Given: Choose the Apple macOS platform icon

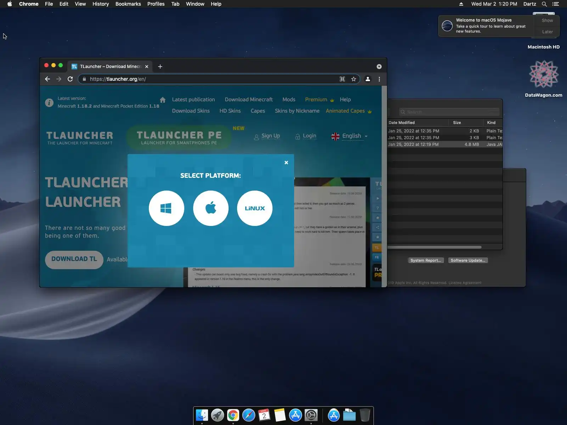Looking at the screenshot, I should pyautogui.click(x=210, y=208).
